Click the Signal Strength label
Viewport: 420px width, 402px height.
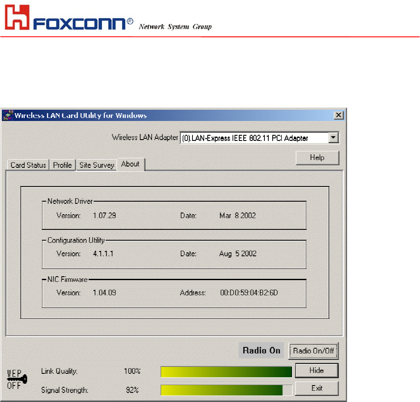click(65, 390)
